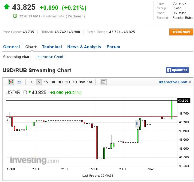The width and height of the screenshot is (194, 182).
Task: Open the Forum tab
Action: coord(113,47)
